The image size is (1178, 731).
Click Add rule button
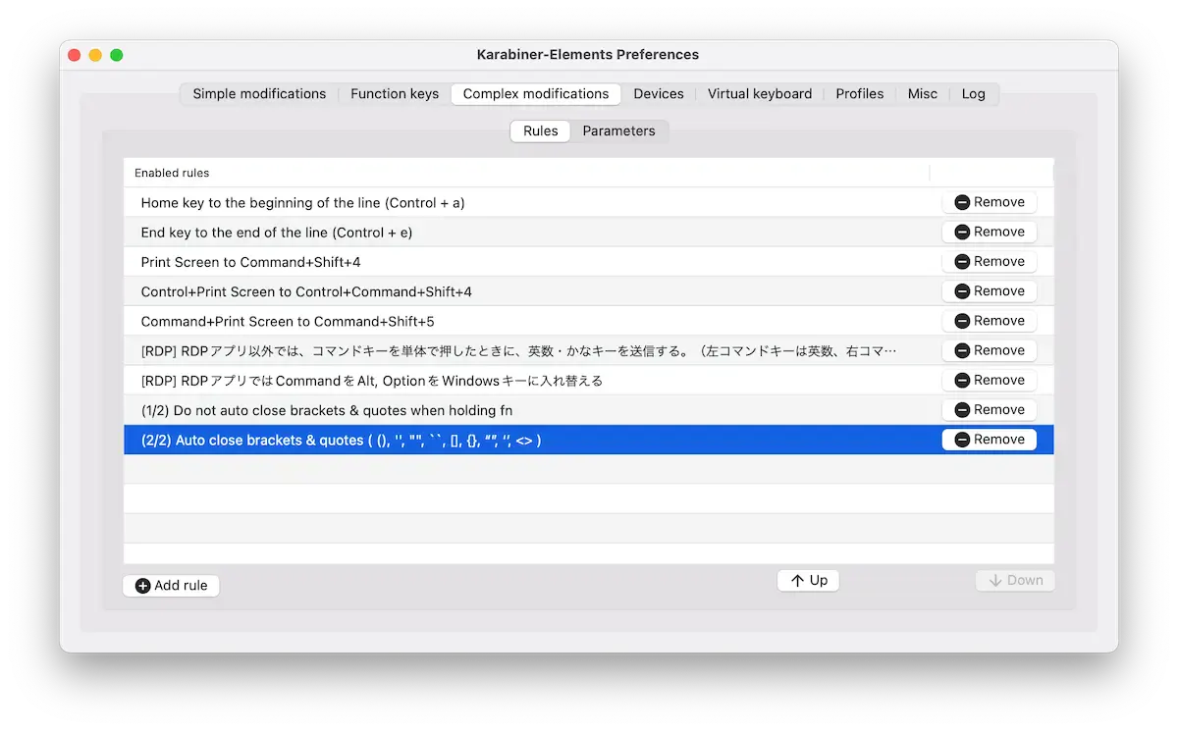tap(172, 585)
